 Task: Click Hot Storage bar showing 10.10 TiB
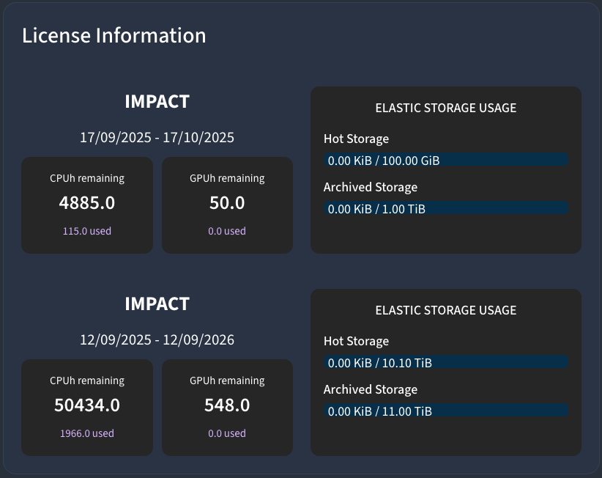[445, 362]
